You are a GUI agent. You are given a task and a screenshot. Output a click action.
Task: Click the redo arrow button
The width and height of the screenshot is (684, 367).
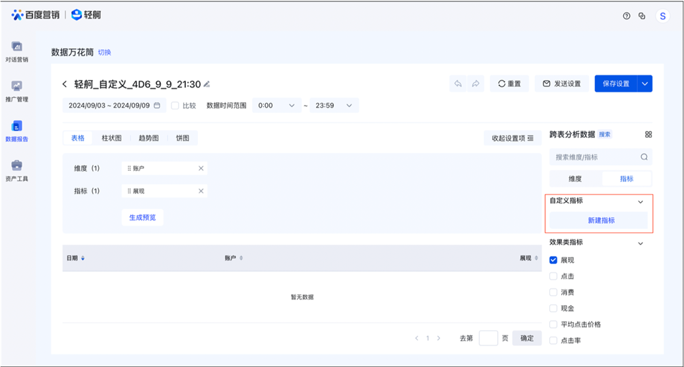[475, 84]
